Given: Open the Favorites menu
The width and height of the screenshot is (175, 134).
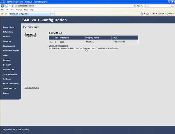Looking at the screenshot, I should pyautogui.click(x=19, y=10).
